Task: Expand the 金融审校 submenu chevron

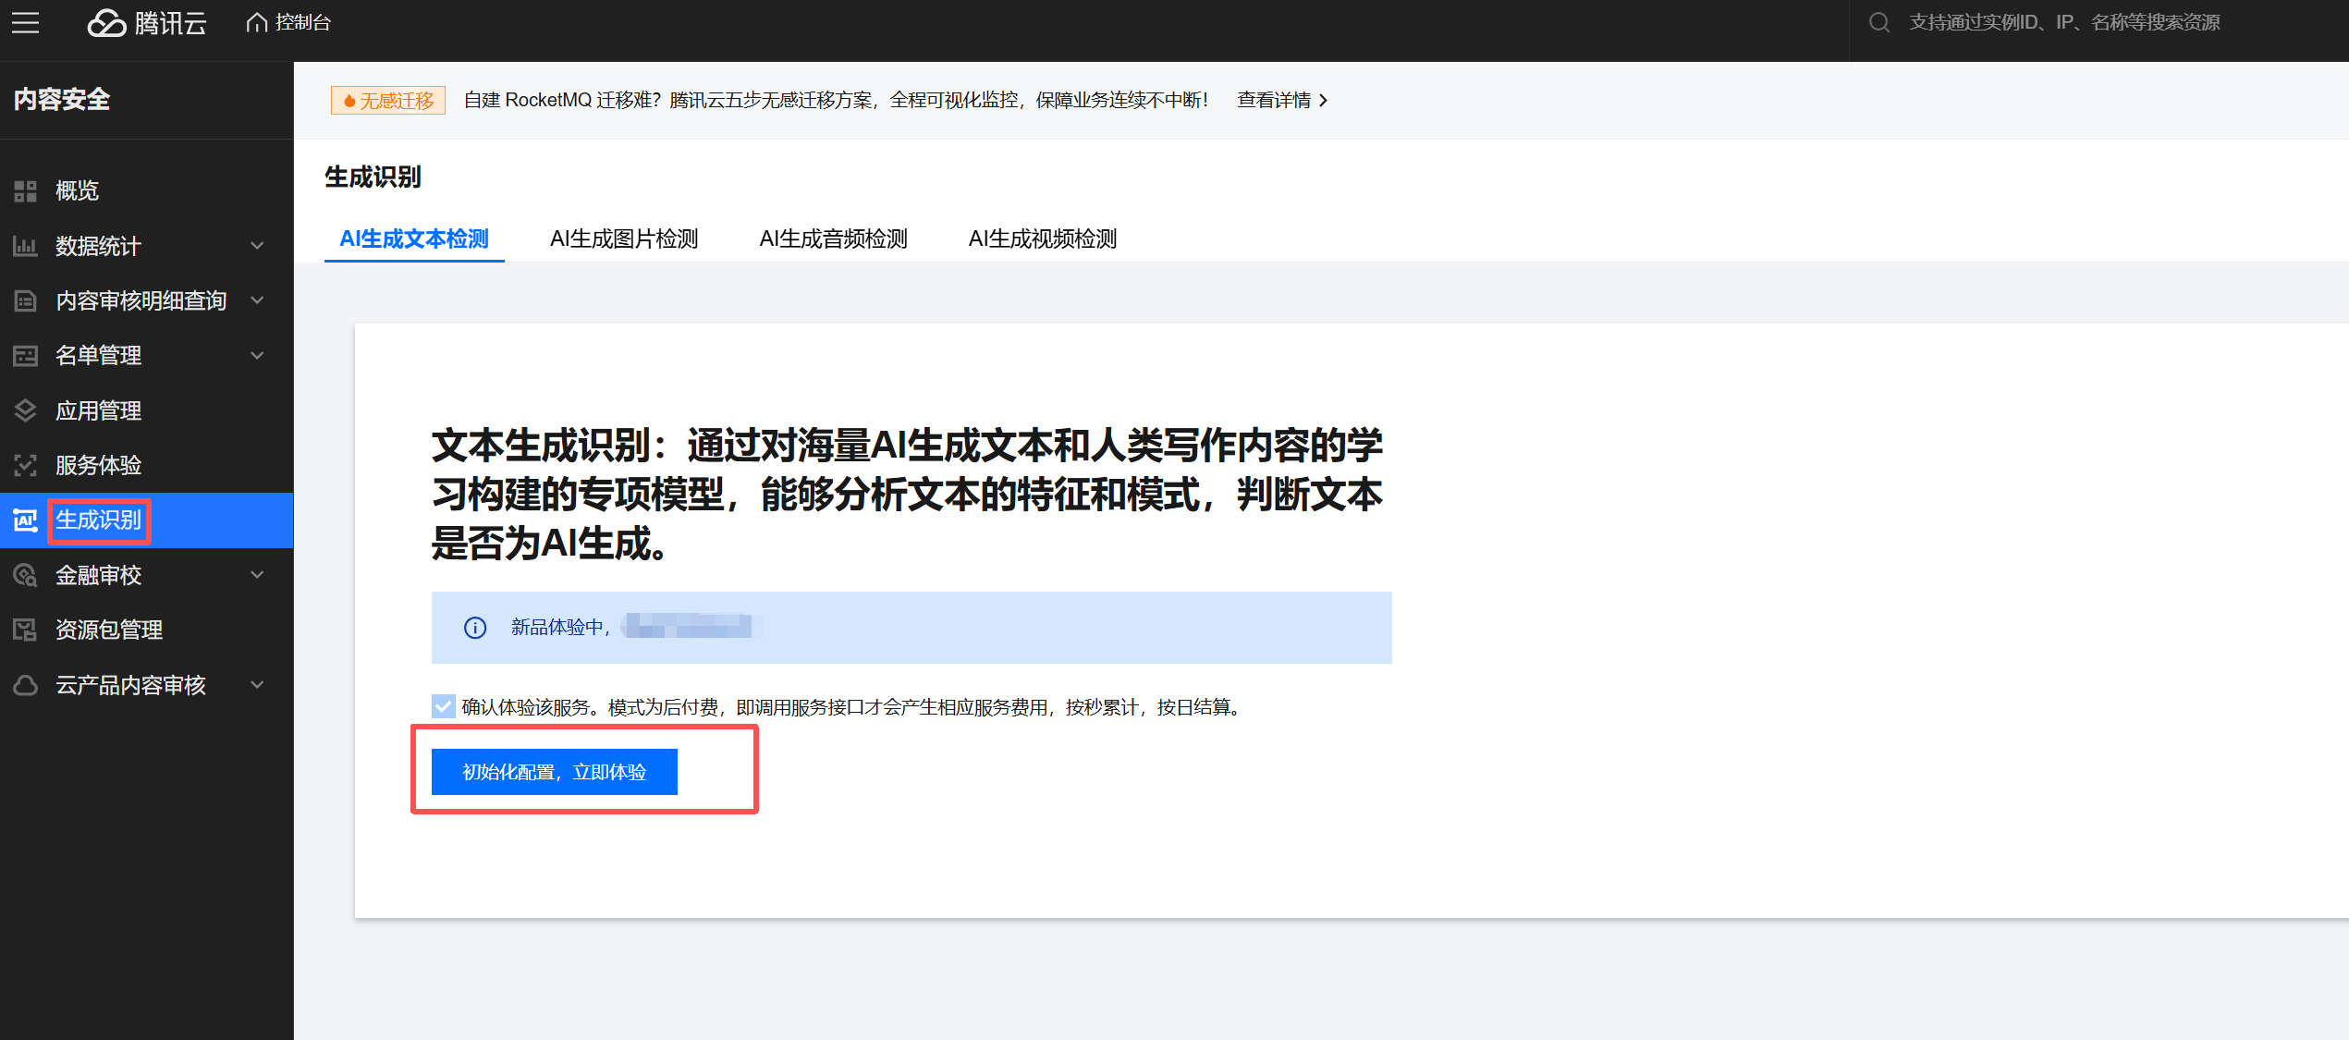Action: [258, 575]
